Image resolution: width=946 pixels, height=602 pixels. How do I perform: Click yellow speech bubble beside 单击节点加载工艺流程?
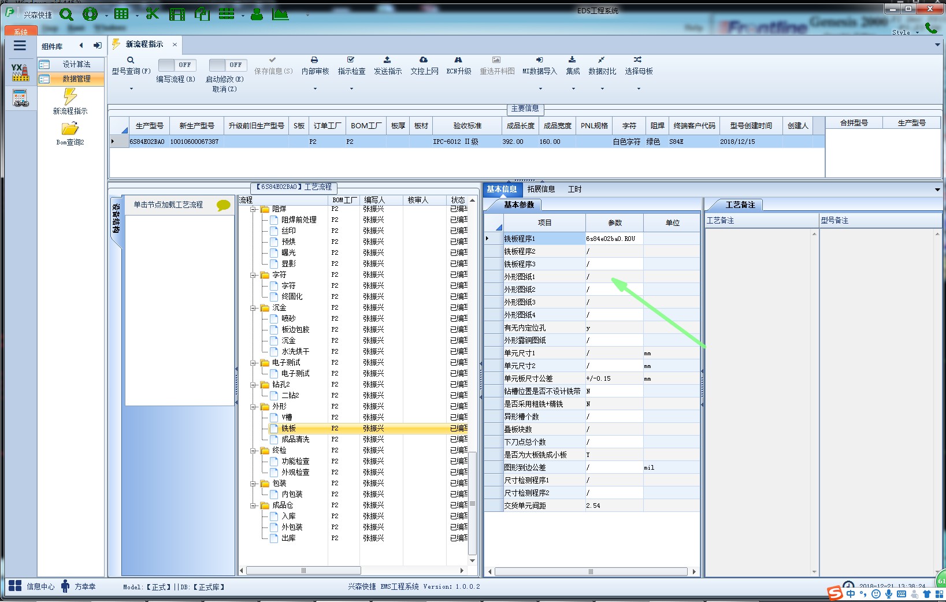point(223,205)
